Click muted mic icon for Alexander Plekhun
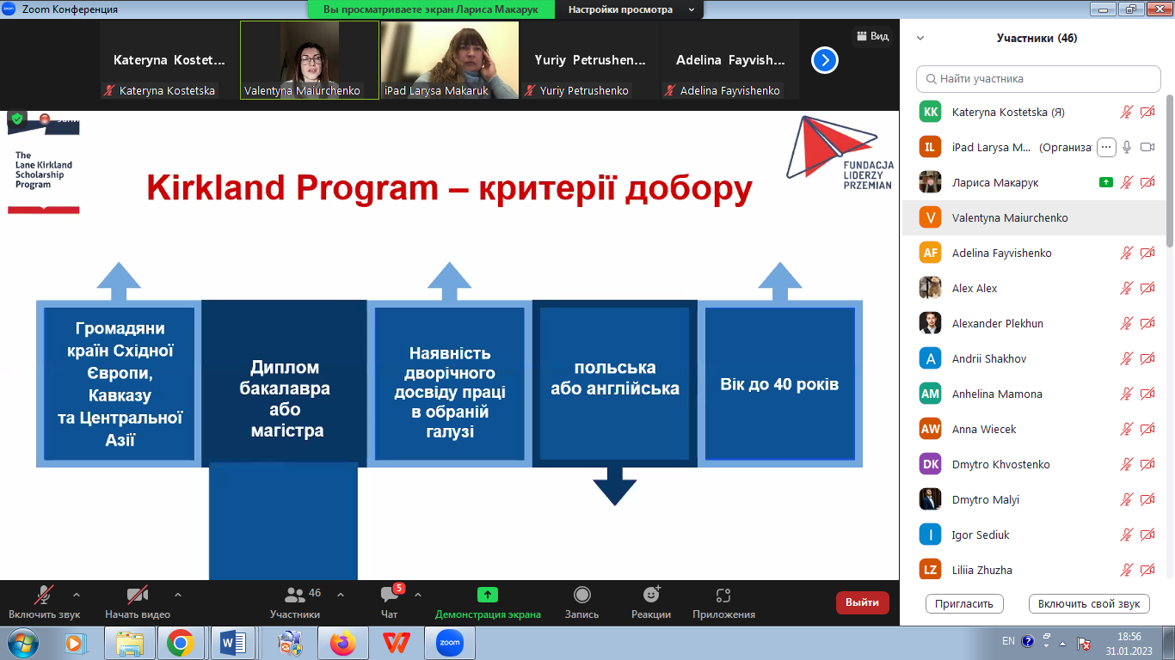1175x660 pixels. point(1127,323)
